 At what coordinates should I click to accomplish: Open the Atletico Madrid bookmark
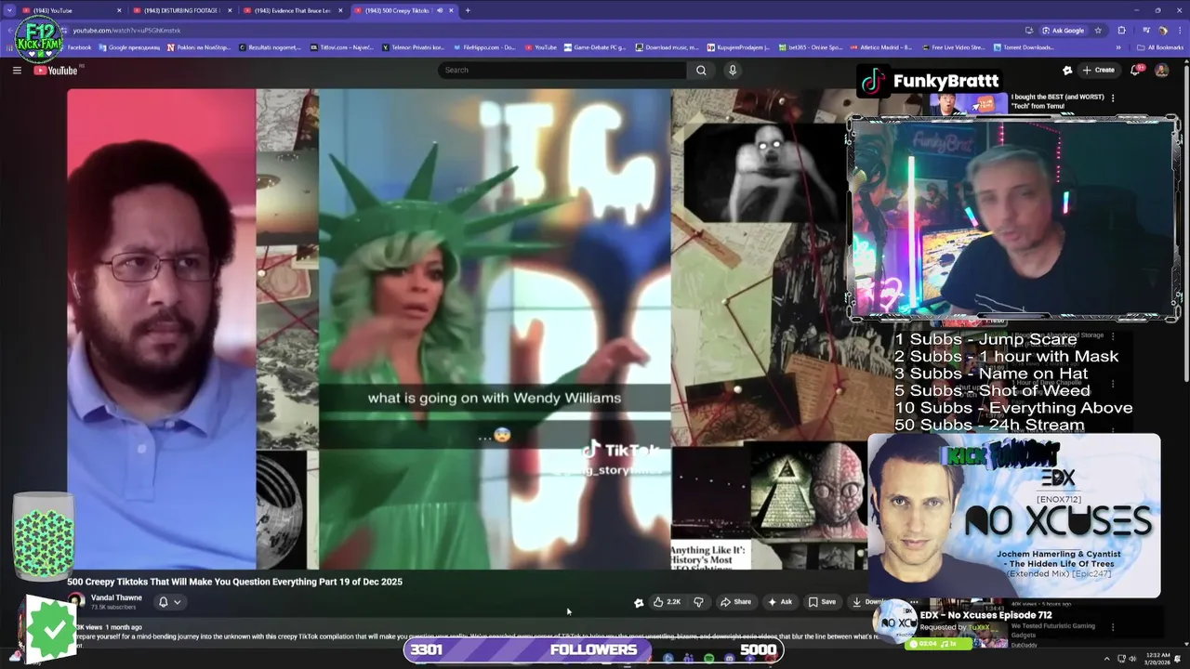point(881,47)
